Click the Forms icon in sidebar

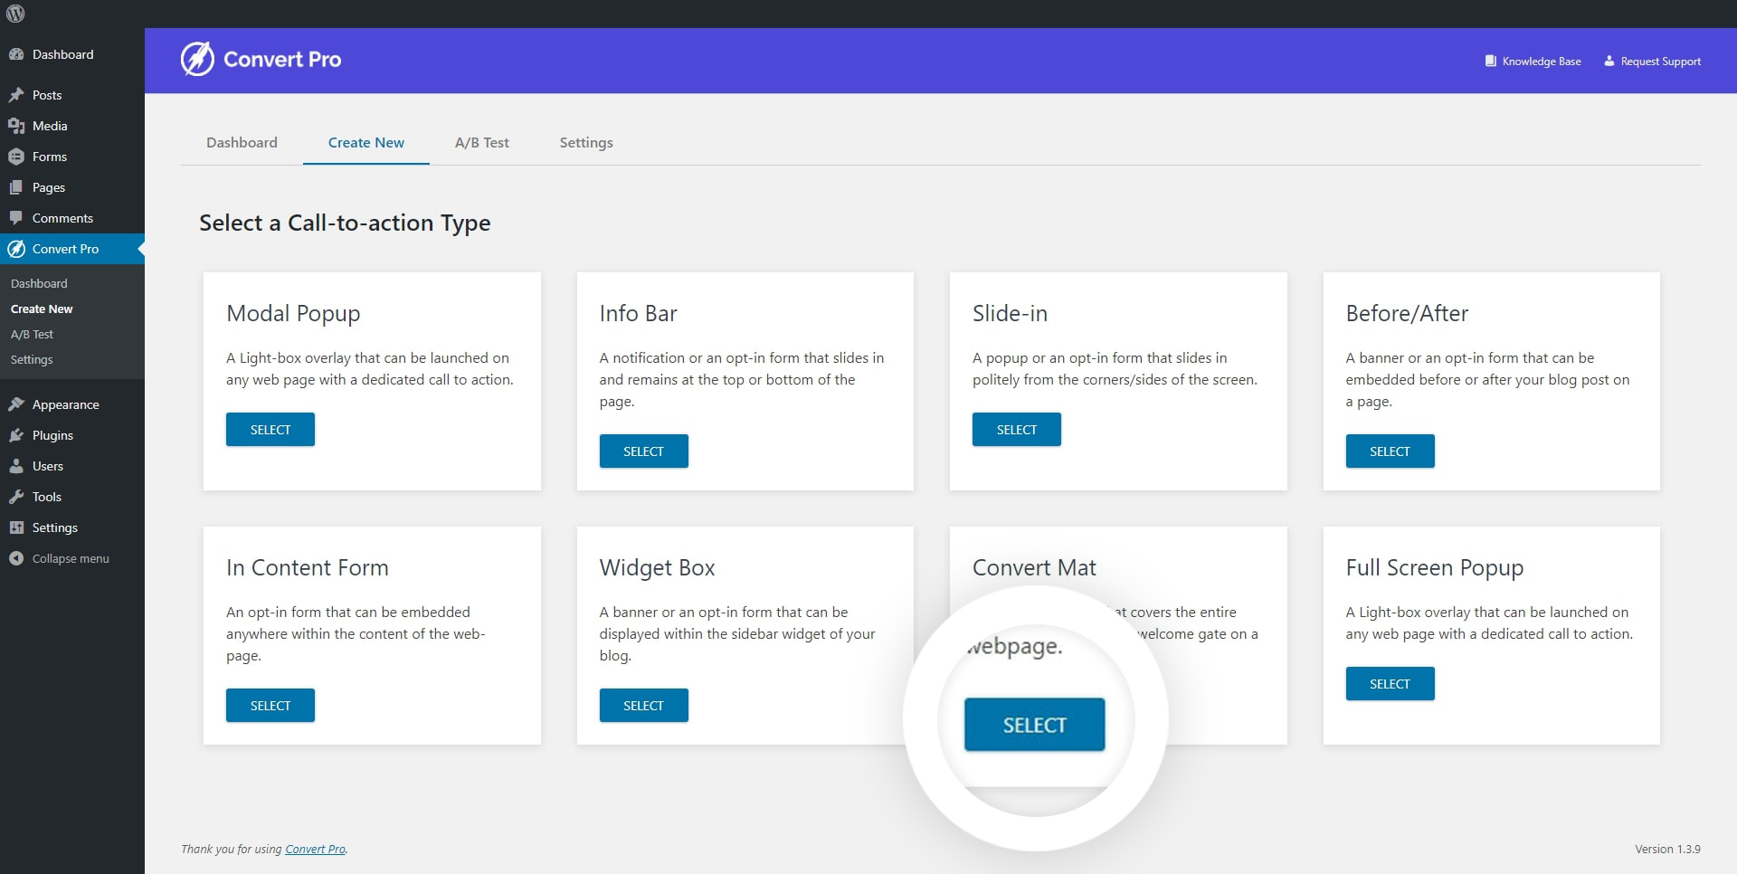point(16,157)
